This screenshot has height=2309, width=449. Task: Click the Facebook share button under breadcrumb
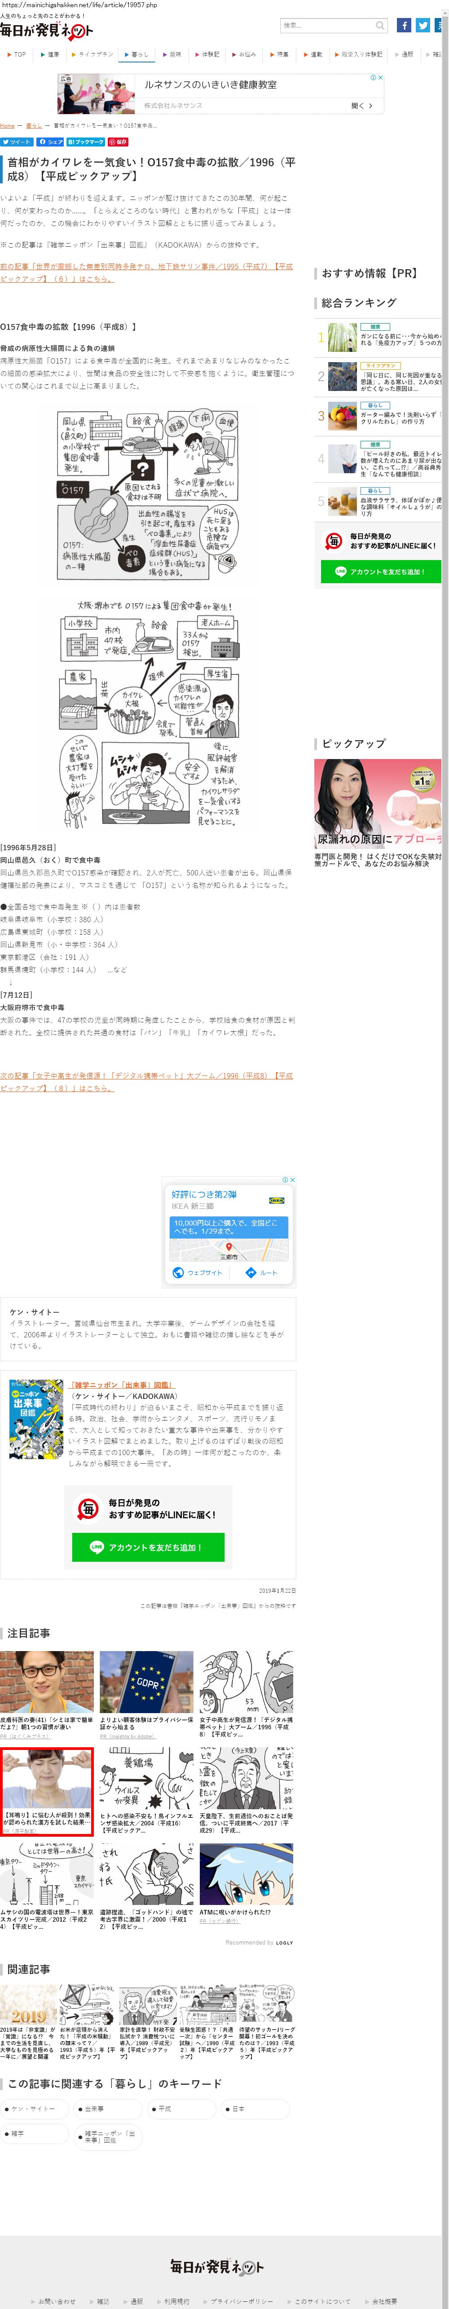coord(50,142)
